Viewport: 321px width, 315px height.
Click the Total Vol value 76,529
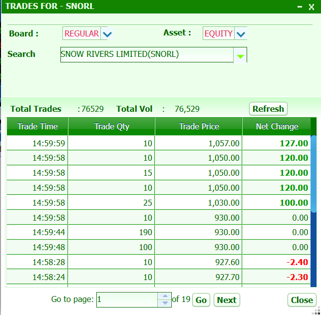187,109
